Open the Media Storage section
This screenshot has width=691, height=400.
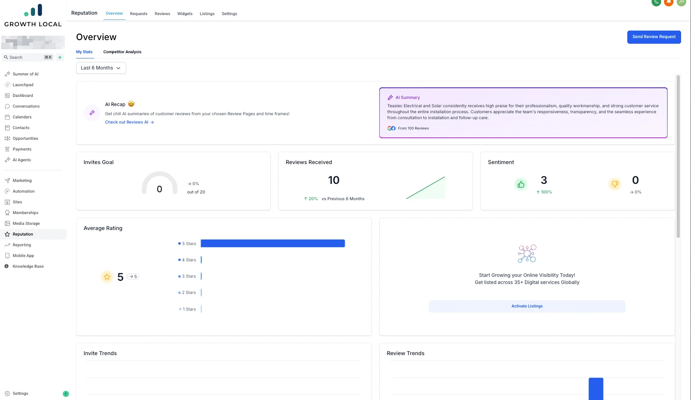(25, 223)
